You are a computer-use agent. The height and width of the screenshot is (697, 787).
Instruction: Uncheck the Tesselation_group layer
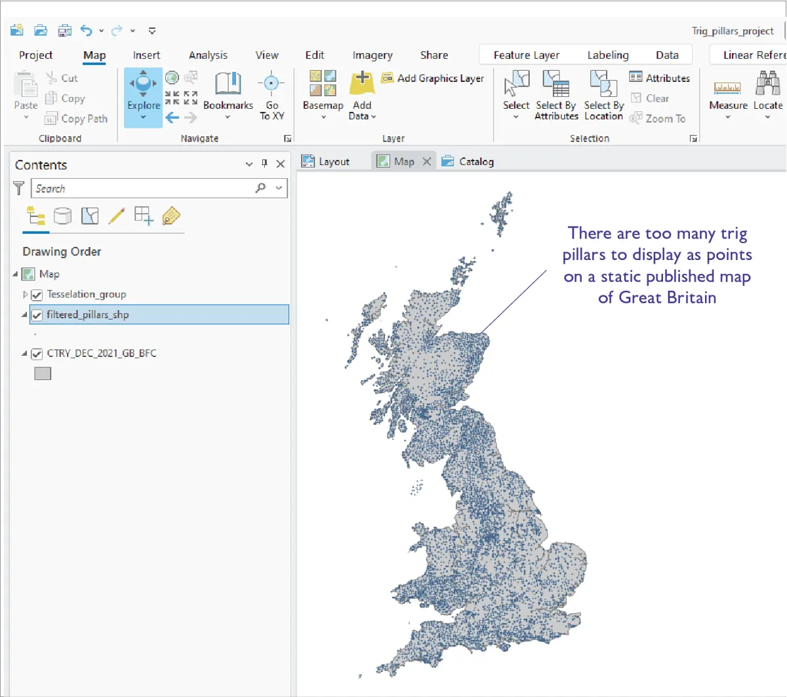(x=37, y=295)
